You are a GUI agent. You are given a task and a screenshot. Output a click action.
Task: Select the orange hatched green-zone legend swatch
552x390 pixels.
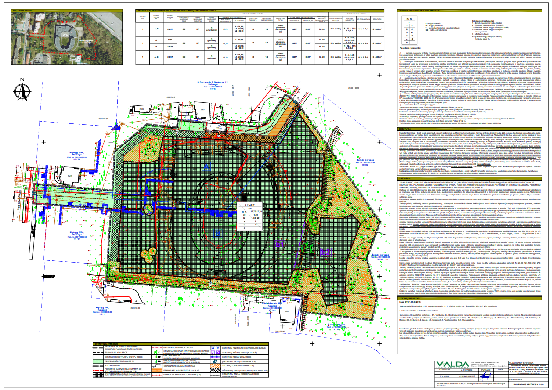point(215,366)
